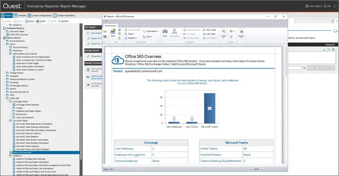Select the Print Preview ribbon tab

tap(111, 26)
